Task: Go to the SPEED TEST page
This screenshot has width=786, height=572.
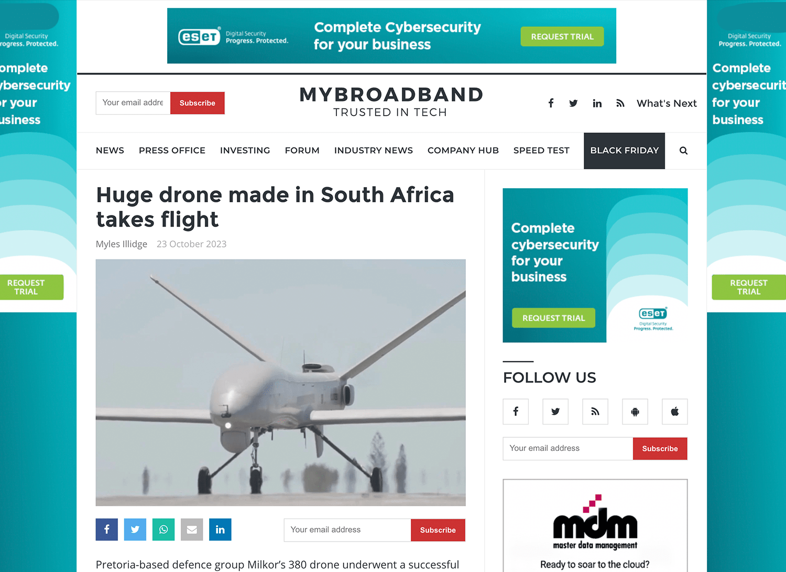Action: click(x=541, y=150)
